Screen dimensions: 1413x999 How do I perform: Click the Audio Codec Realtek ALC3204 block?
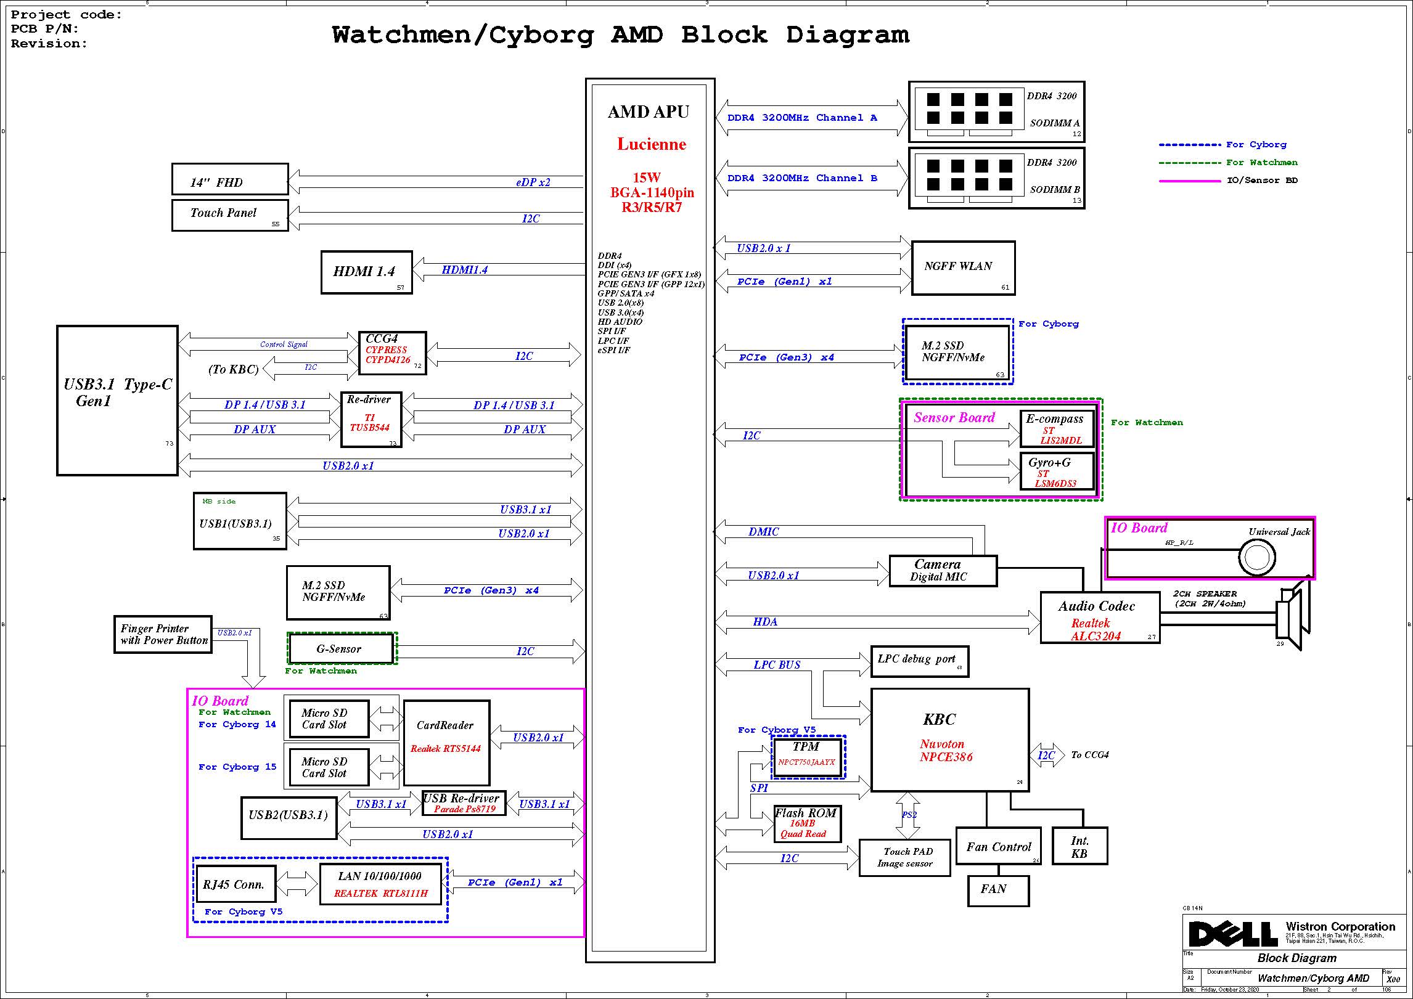point(1100,618)
